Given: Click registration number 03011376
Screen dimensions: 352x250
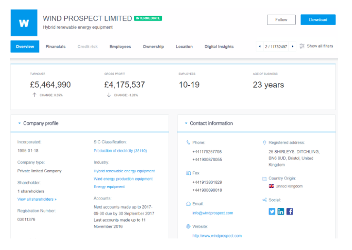Looking at the screenshot, I should (x=26, y=220).
